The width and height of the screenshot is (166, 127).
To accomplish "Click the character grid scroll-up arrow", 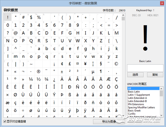I will click(123, 15).
